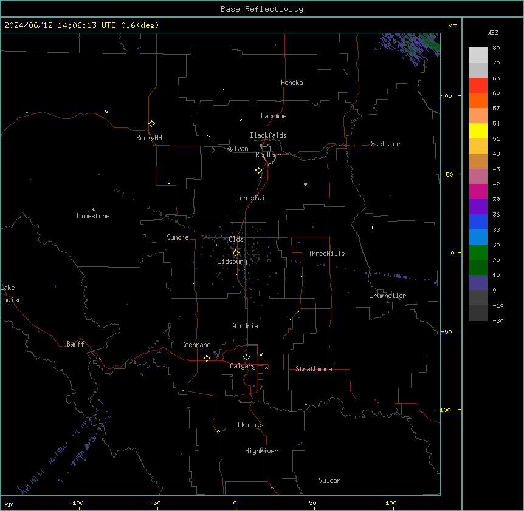
Task: Select the Innisfail label
Action: point(252,198)
